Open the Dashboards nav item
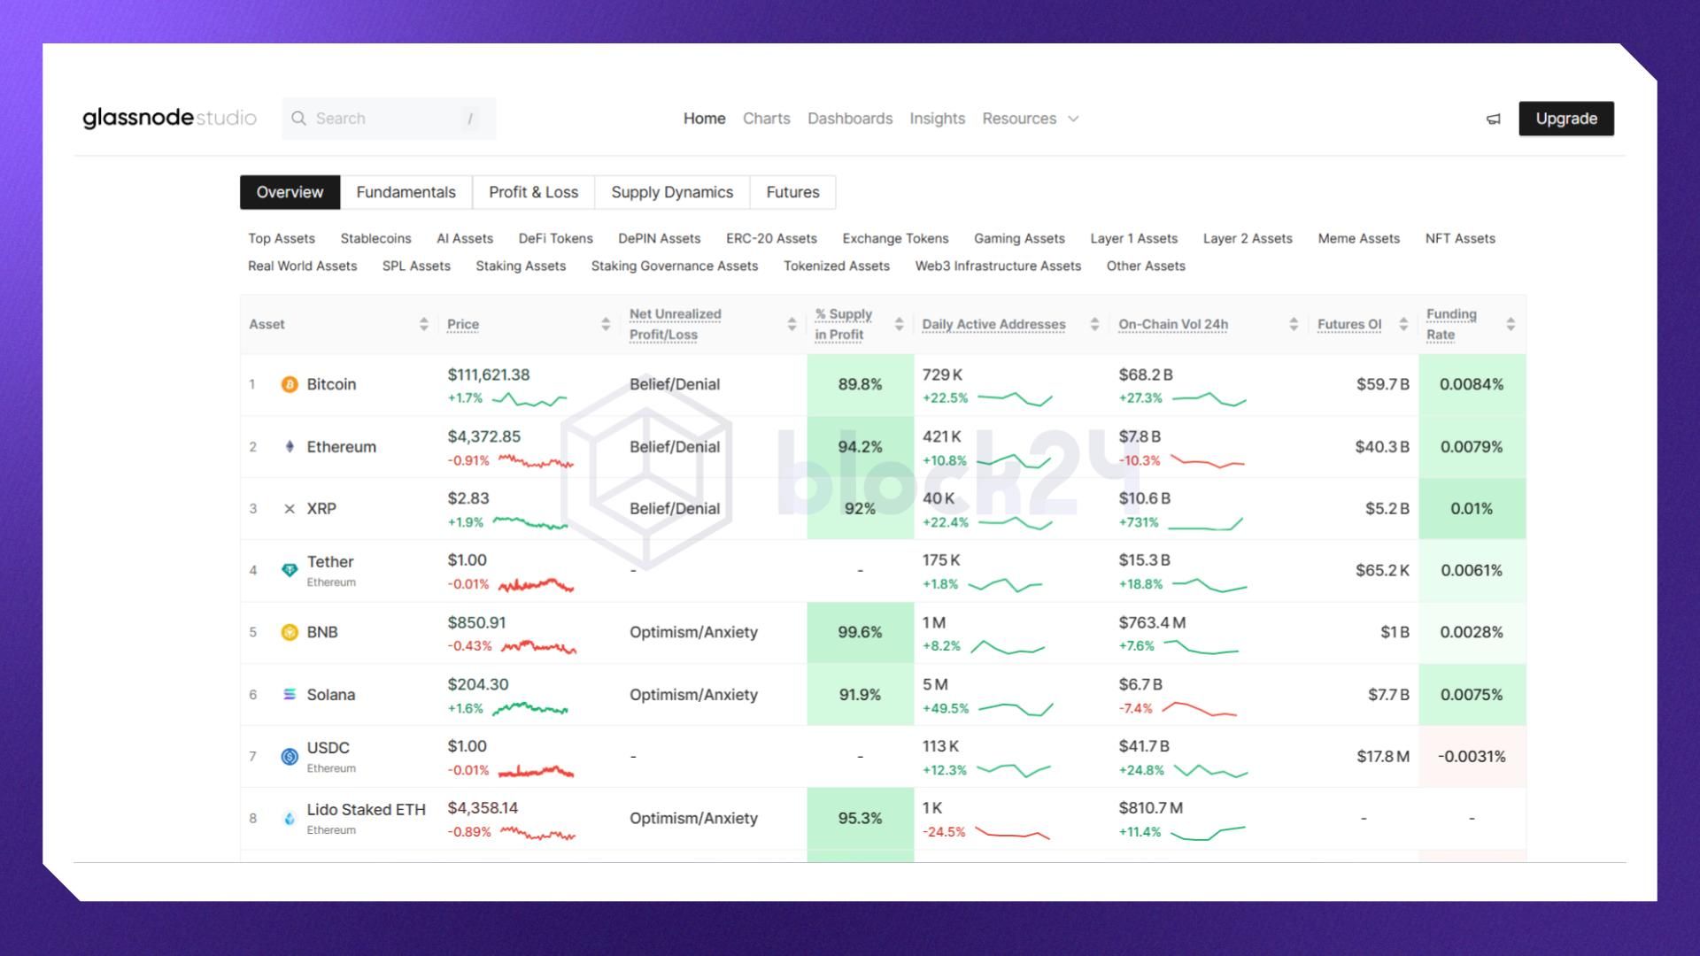The width and height of the screenshot is (1700, 956). click(850, 119)
